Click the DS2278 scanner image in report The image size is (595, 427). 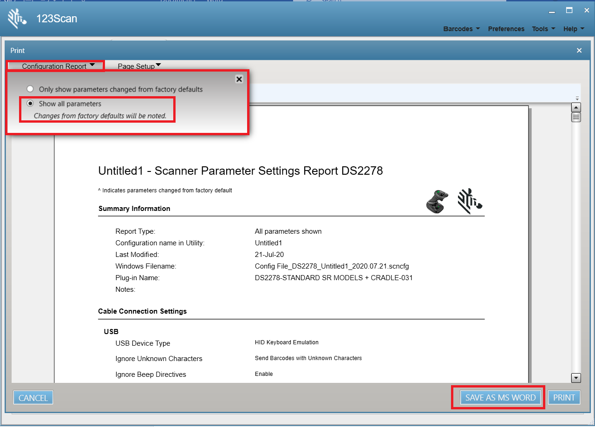point(437,202)
